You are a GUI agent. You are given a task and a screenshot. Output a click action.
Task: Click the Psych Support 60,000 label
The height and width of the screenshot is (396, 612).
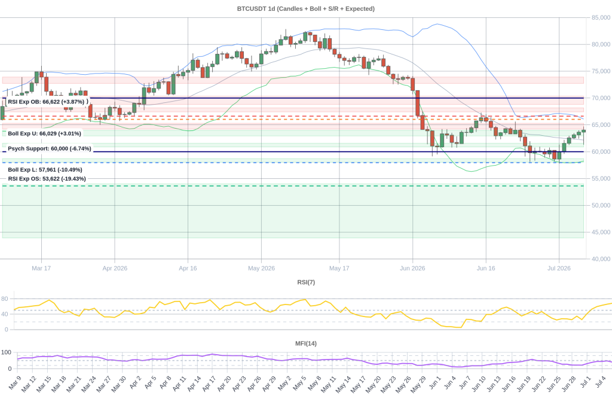pyautogui.click(x=50, y=149)
